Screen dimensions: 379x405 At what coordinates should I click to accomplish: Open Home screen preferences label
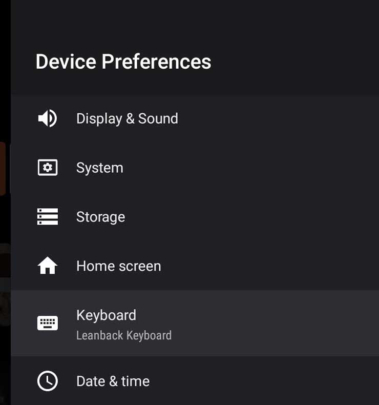(x=119, y=266)
